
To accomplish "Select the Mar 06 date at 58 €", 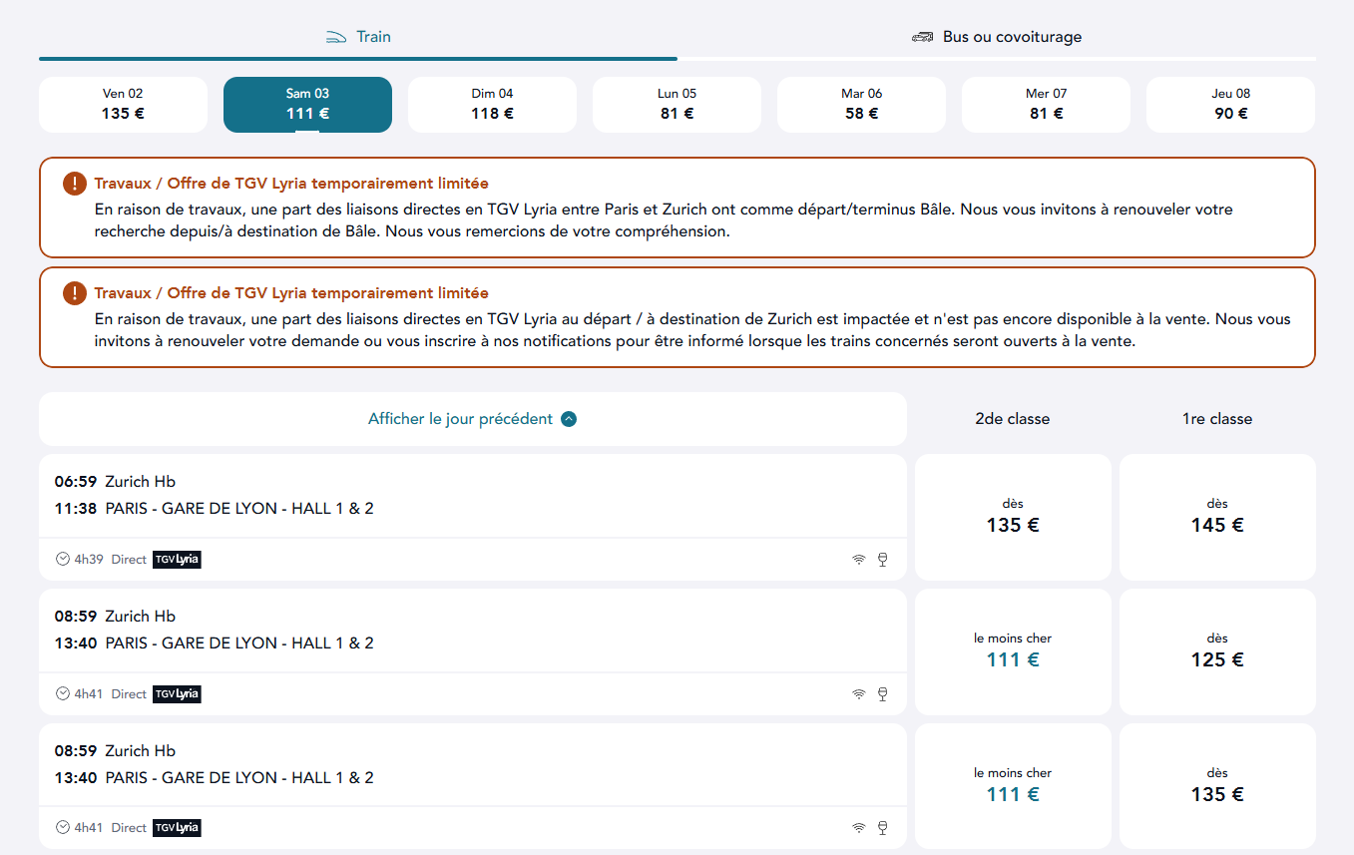I will point(861,104).
